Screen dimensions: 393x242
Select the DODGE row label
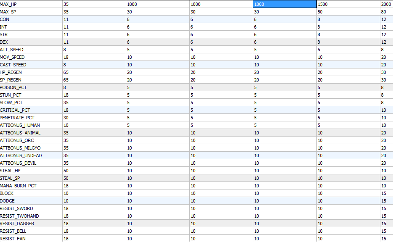click(7, 201)
